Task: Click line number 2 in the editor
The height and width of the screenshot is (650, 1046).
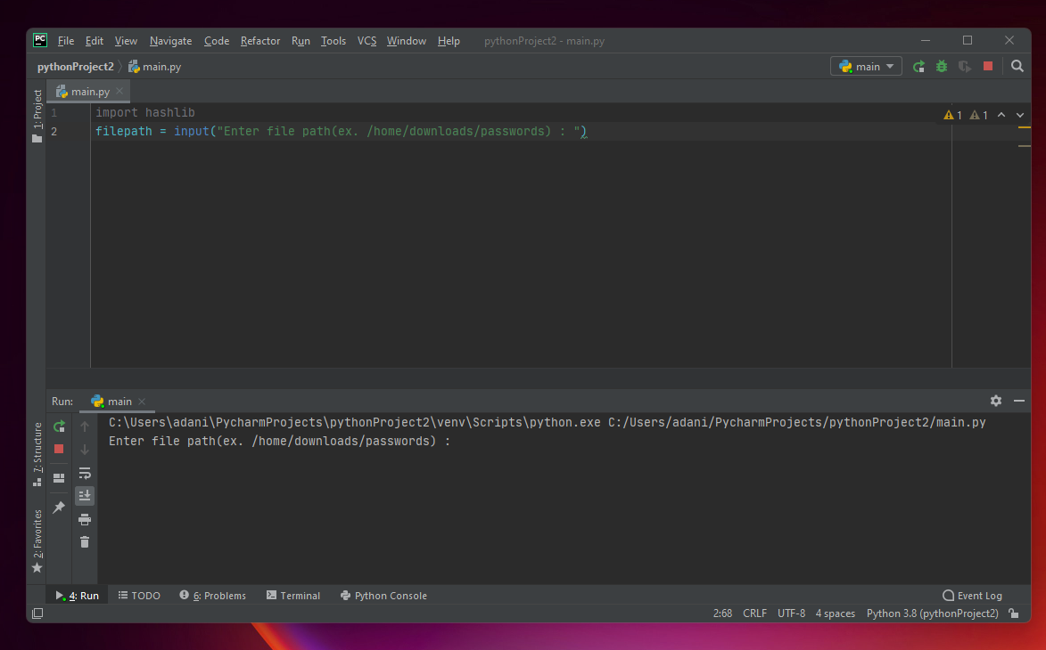Action: pos(54,131)
